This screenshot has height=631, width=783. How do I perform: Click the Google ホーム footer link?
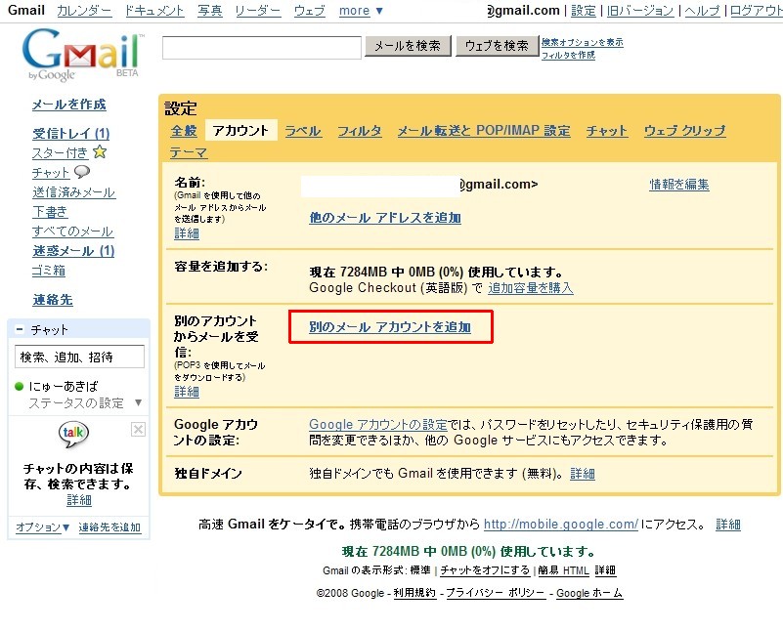[589, 593]
